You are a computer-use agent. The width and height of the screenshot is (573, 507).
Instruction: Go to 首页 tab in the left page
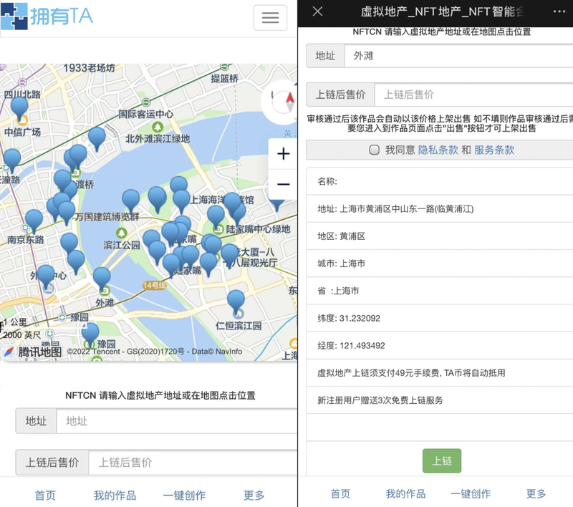point(45,496)
